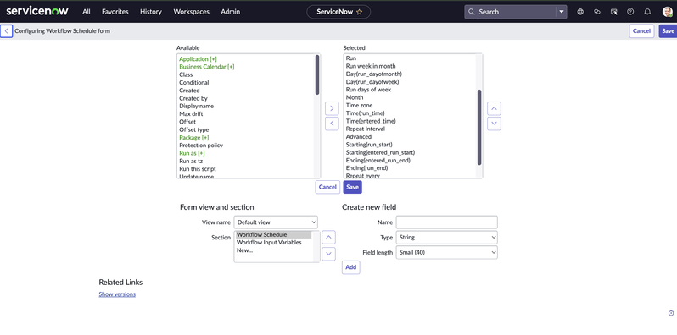677x335 pixels.
Task: Select Run week in month in Selected list
Action: 371,66
